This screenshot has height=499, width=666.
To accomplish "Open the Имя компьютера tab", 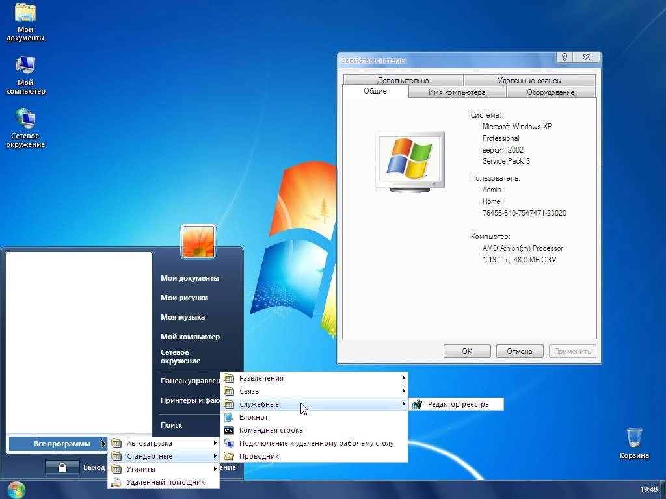I will (457, 92).
